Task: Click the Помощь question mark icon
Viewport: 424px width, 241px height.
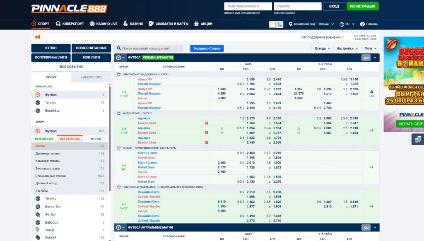Action: click(x=363, y=24)
